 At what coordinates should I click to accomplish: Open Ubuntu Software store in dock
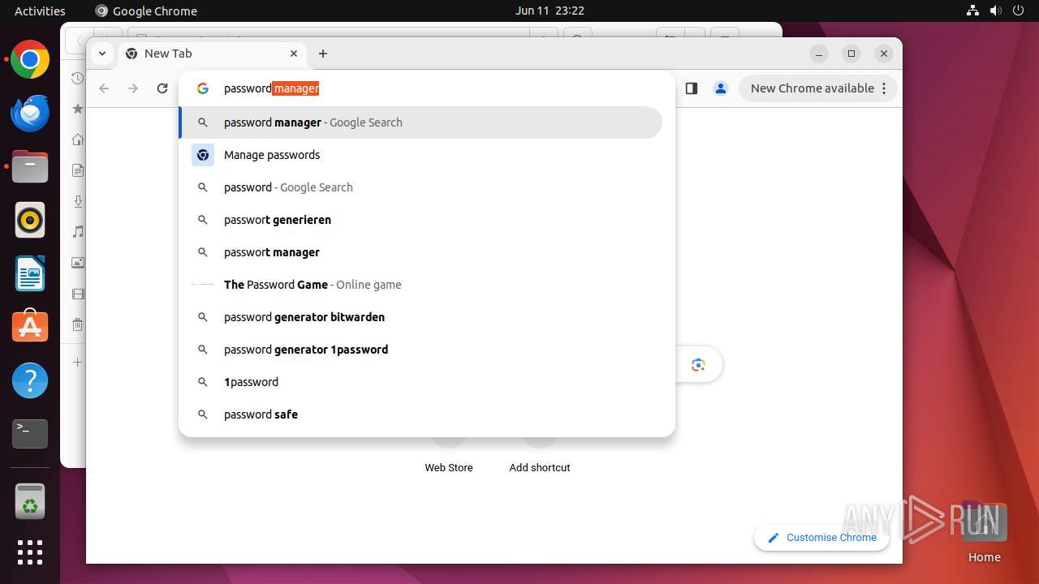click(30, 327)
